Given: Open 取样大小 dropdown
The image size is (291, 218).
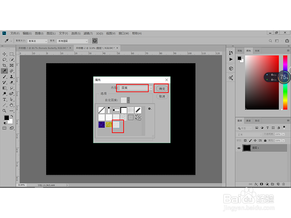Looking at the screenshot, I should 37,41.
